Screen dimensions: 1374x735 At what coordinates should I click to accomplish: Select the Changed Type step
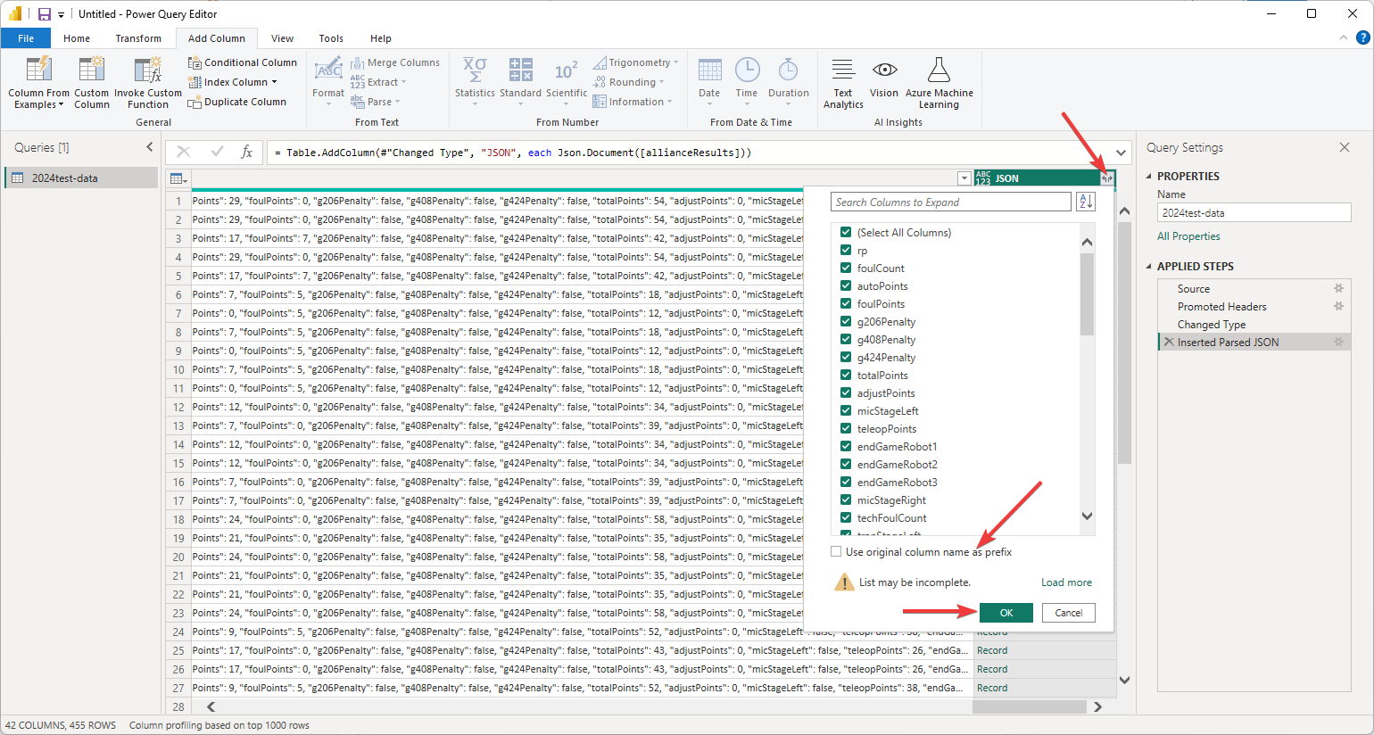1212,325
